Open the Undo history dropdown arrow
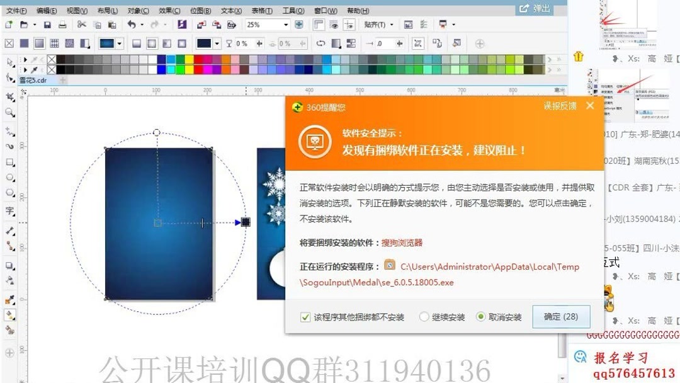680x383 pixels. (x=141, y=24)
